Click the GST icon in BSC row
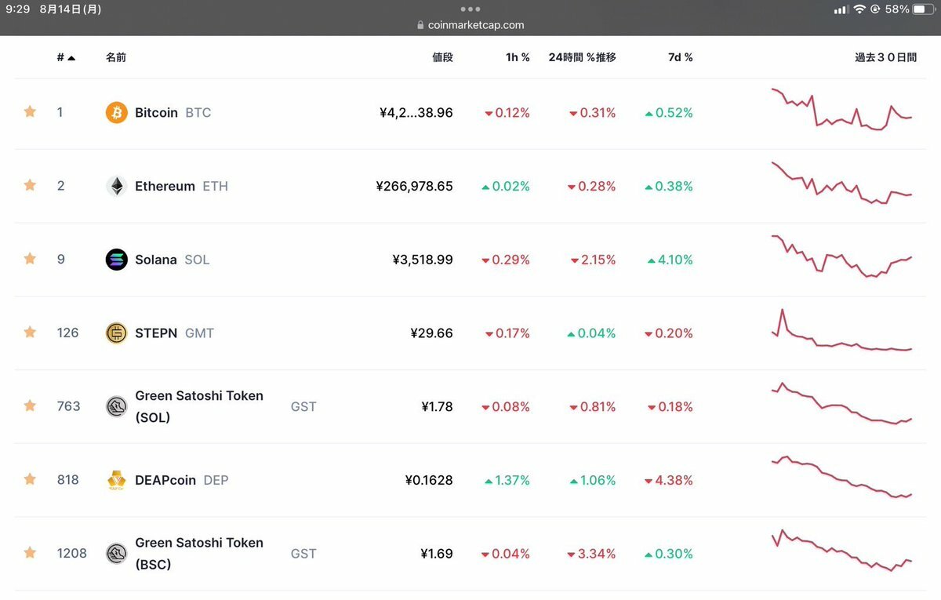941x600 pixels. click(x=116, y=554)
